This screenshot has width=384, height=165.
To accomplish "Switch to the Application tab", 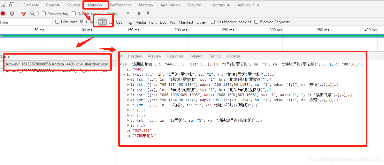I will click(x=170, y=5).
